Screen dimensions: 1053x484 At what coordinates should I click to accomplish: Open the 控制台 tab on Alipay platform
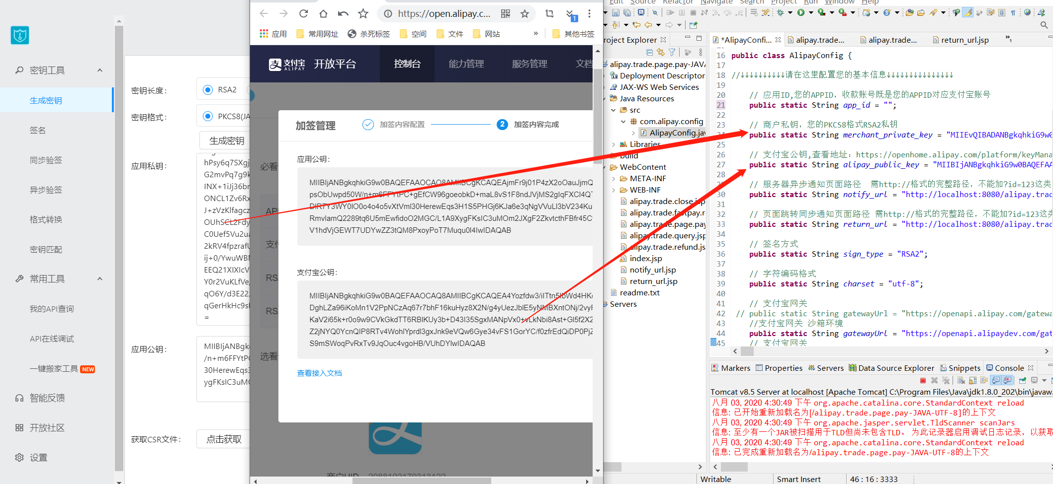coord(407,64)
